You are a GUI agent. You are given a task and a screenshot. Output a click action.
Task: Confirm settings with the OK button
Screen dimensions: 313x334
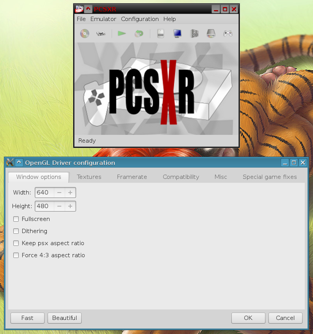click(x=248, y=318)
